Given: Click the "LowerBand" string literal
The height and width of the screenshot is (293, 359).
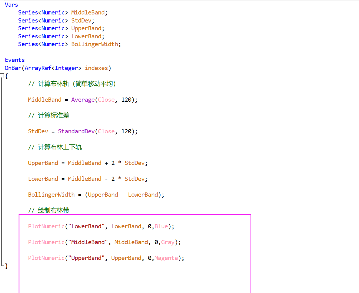Looking at the screenshot, I should pos(86,226).
